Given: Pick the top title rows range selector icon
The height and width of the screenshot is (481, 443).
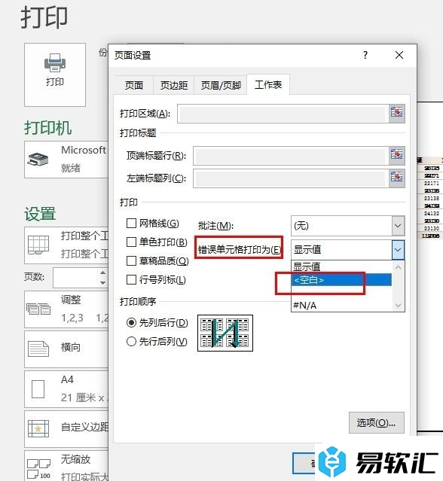Looking at the screenshot, I should [x=396, y=156].
